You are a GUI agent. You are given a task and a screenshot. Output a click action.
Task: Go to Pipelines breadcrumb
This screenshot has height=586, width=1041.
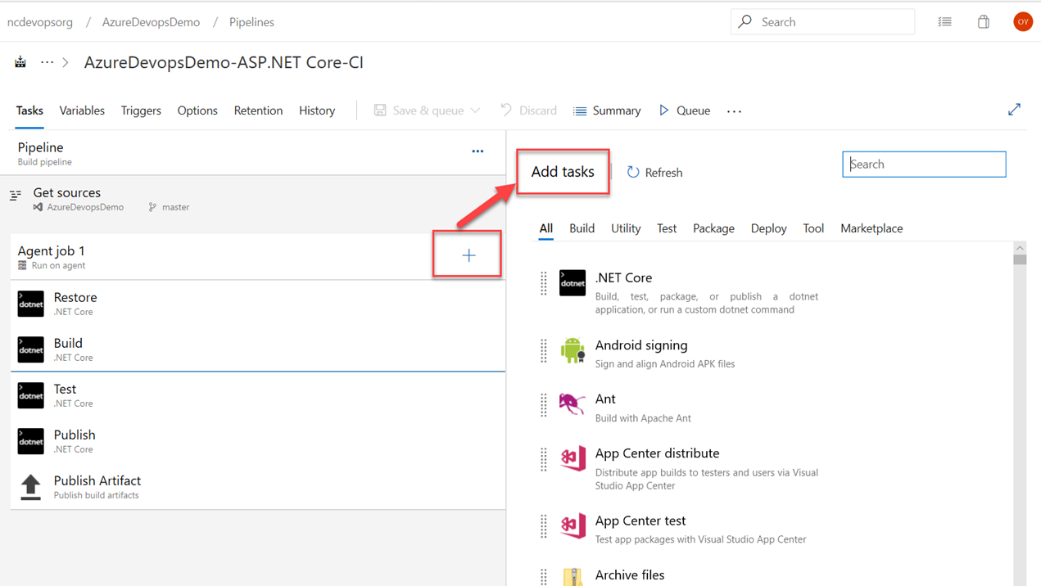pyautogui.click(x=251, y=22)
